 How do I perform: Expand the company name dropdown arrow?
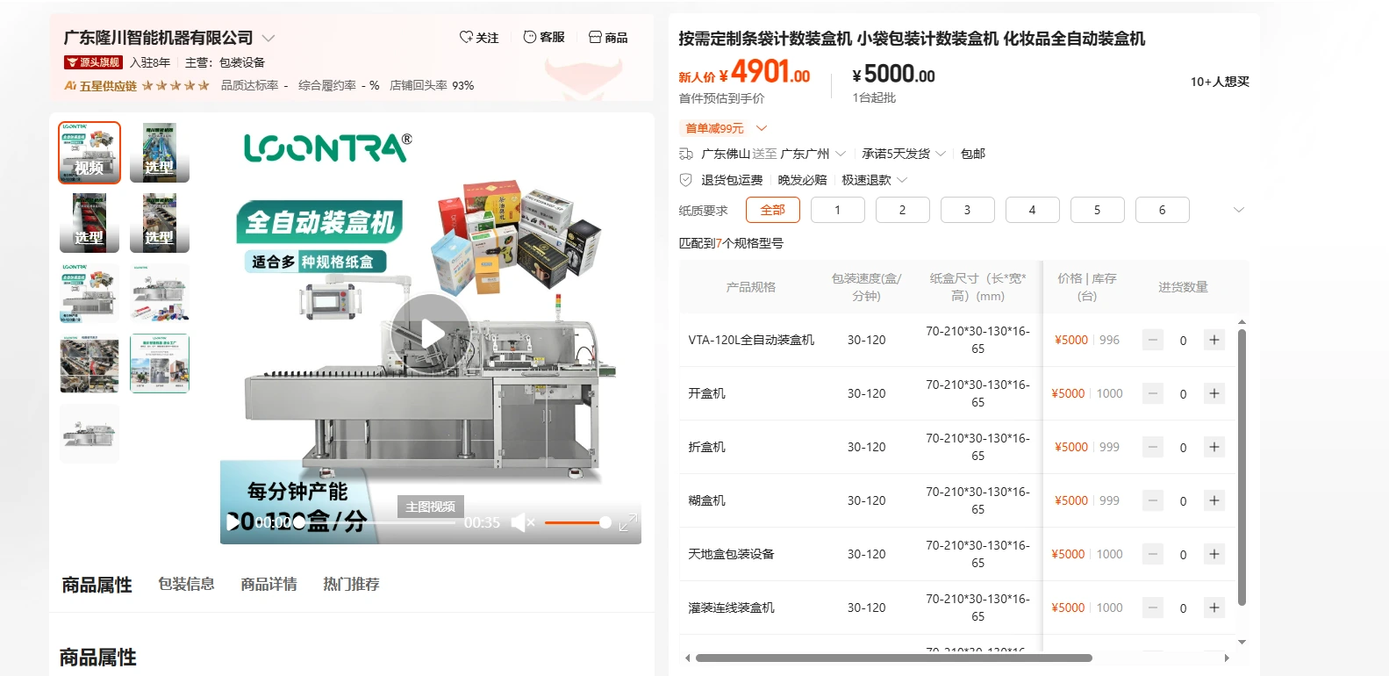(x=268, y=39)
